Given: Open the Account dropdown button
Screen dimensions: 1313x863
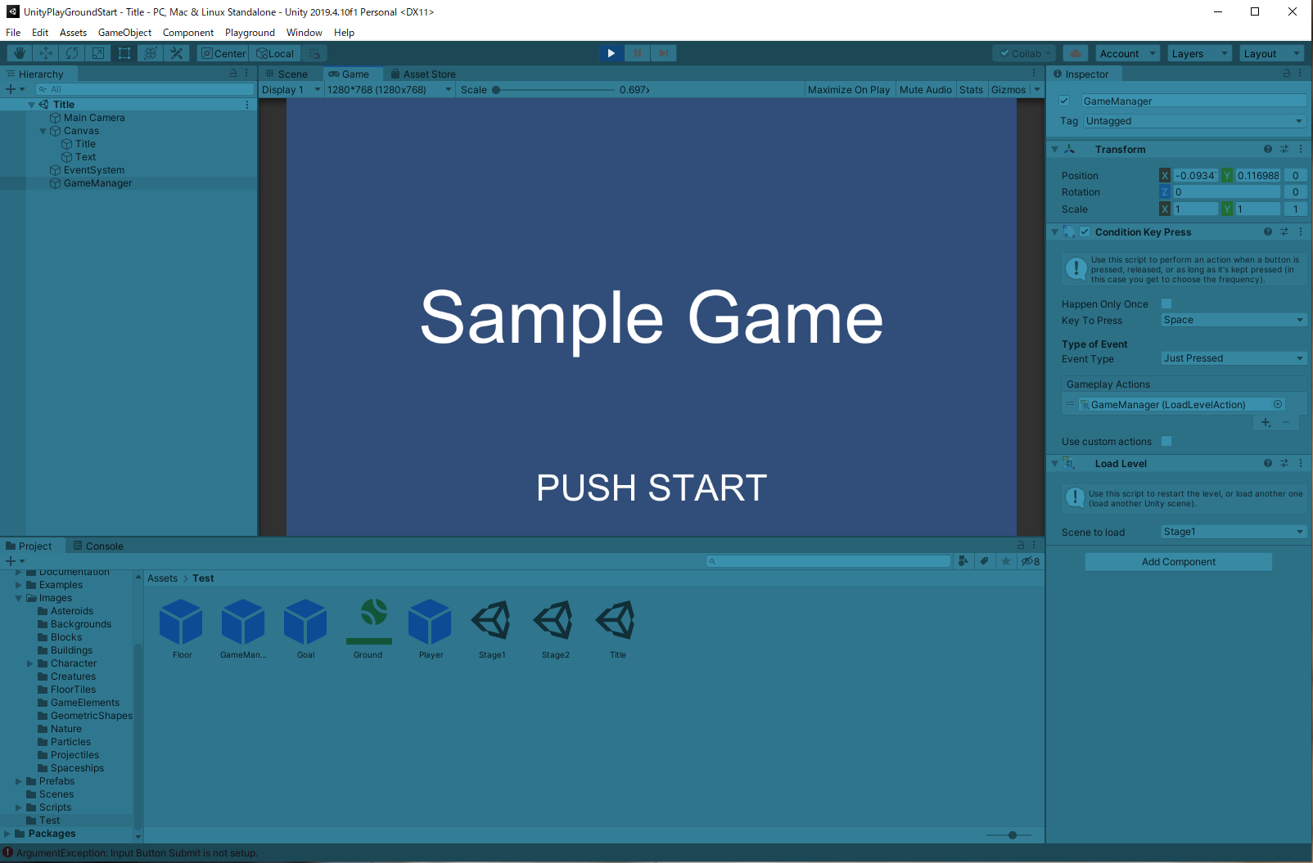Looking at the screenshot, I should [1128, 53].
